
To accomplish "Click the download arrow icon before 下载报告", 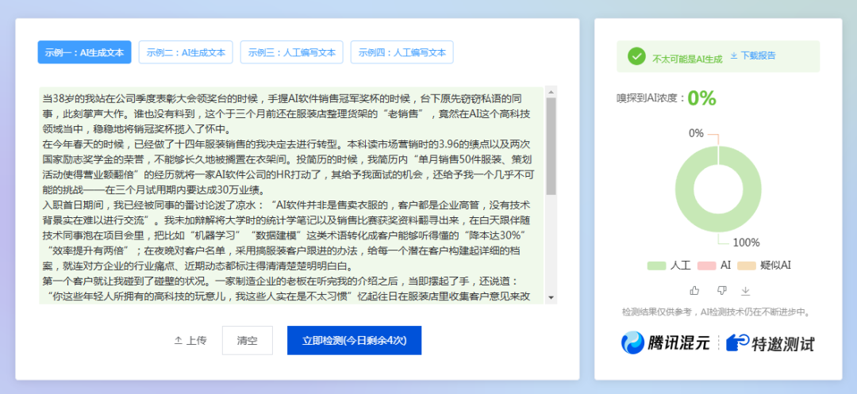I will coord(733,56).
